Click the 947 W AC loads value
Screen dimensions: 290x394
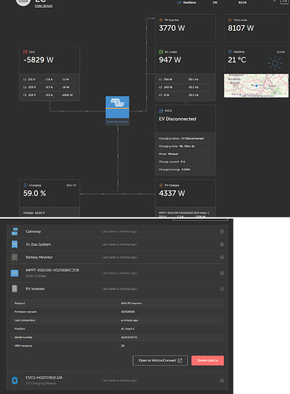click(x=170, y=60)
